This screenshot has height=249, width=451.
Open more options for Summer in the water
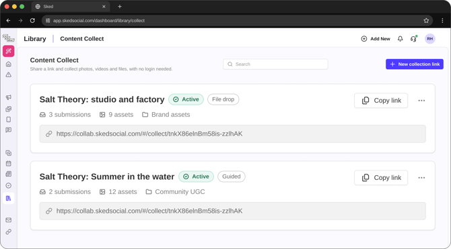(421, 178)
